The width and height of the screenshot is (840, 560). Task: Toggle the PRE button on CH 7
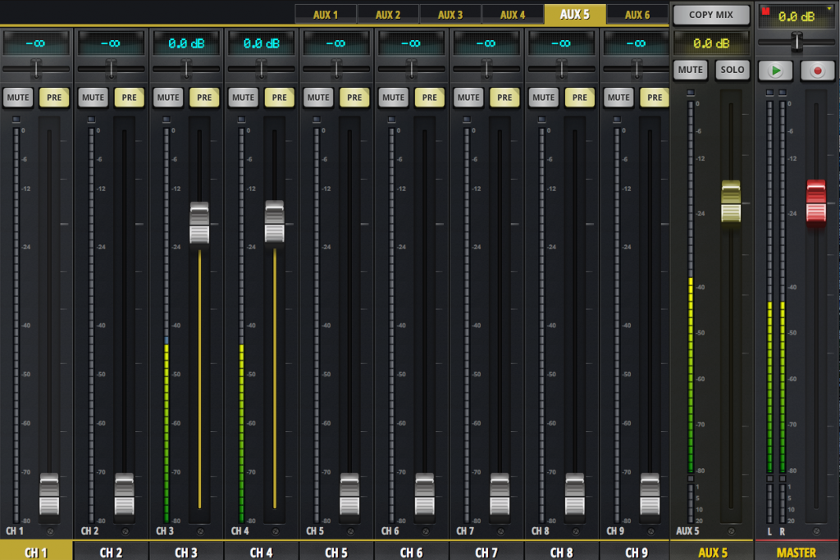point(504,98)
